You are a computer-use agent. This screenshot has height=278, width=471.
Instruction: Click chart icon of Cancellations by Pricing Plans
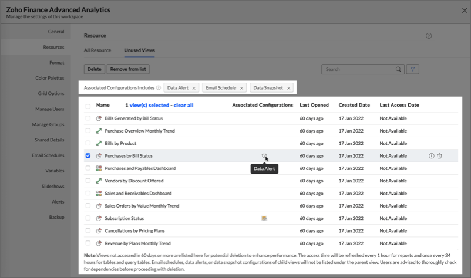point(99,231)
